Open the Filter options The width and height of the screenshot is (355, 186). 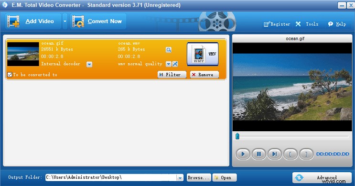(172, 75)
